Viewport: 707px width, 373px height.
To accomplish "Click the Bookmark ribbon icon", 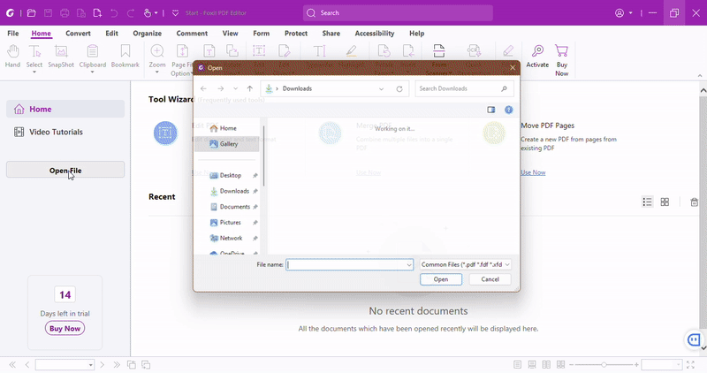I will click(x=125, y=51).
